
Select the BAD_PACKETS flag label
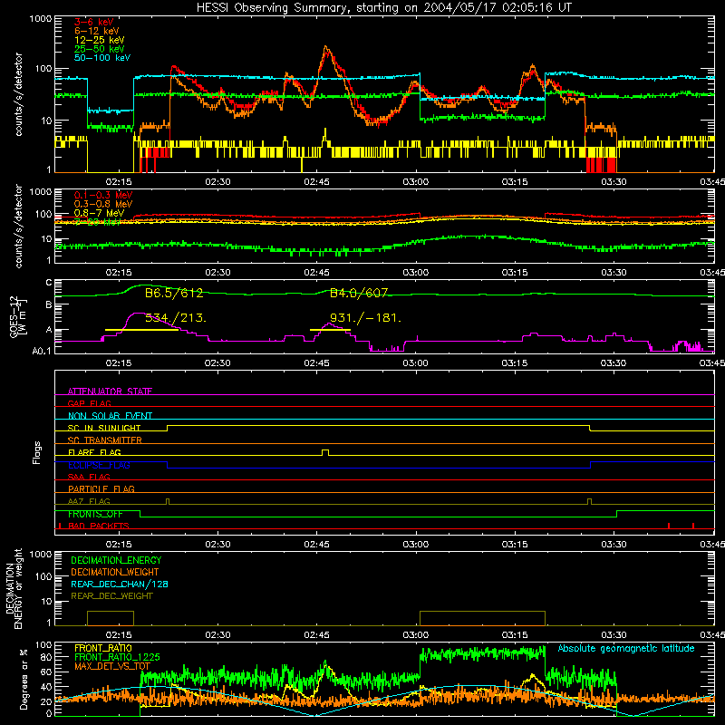(99, 526)
